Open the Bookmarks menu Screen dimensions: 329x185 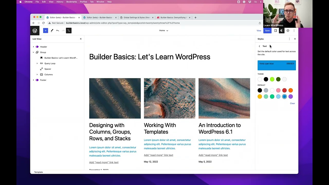[71, 2]
